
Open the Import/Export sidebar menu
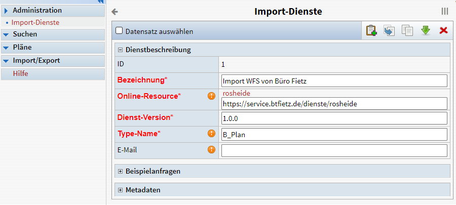[x=36, y=61]
